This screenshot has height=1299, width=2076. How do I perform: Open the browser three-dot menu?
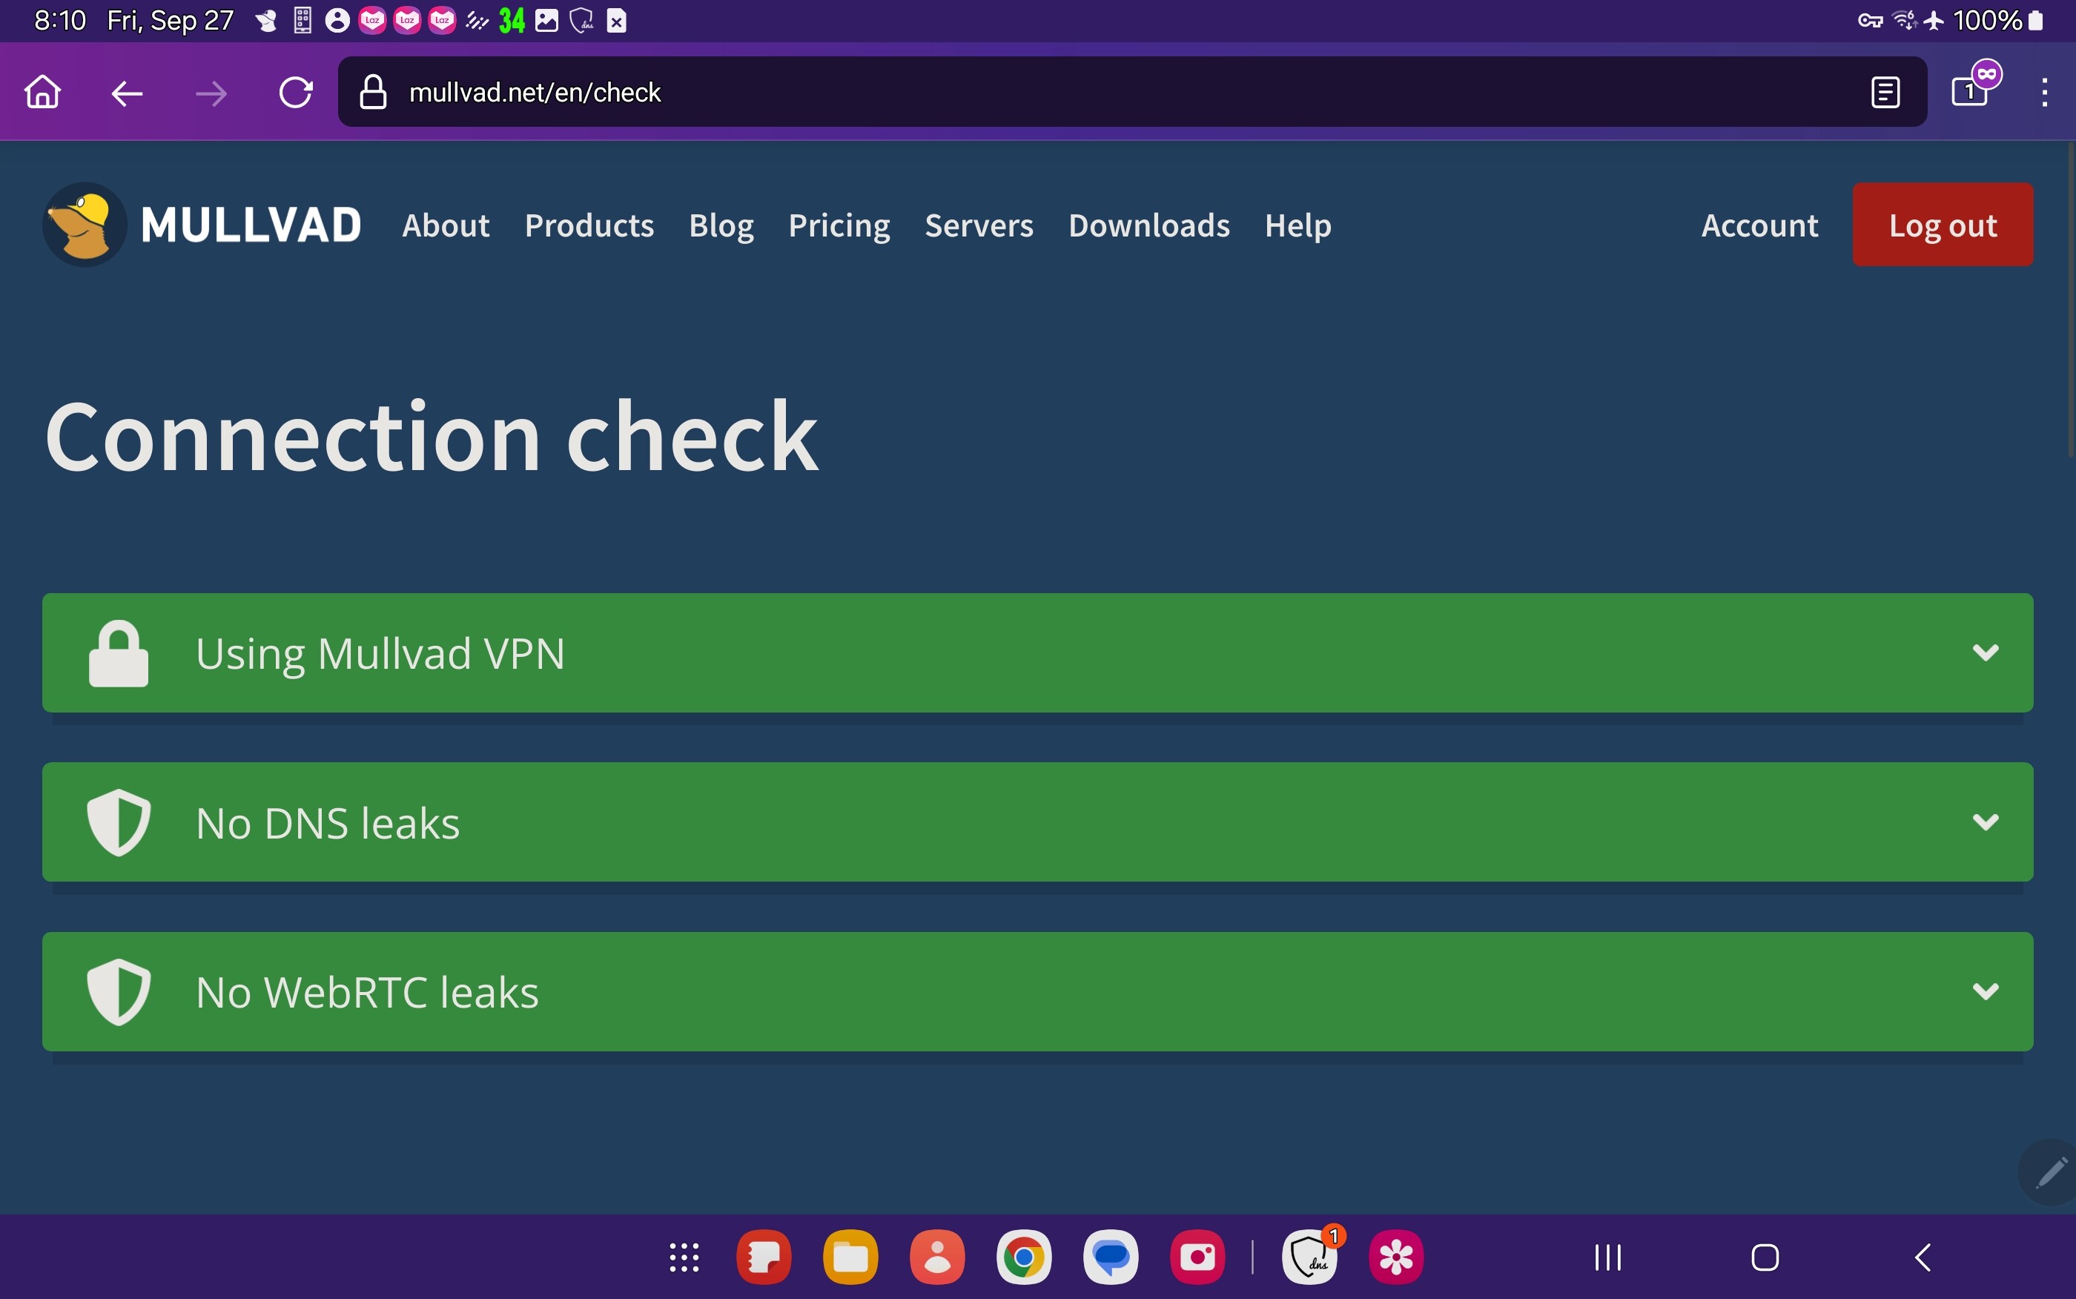click(x=2044, y=93)
